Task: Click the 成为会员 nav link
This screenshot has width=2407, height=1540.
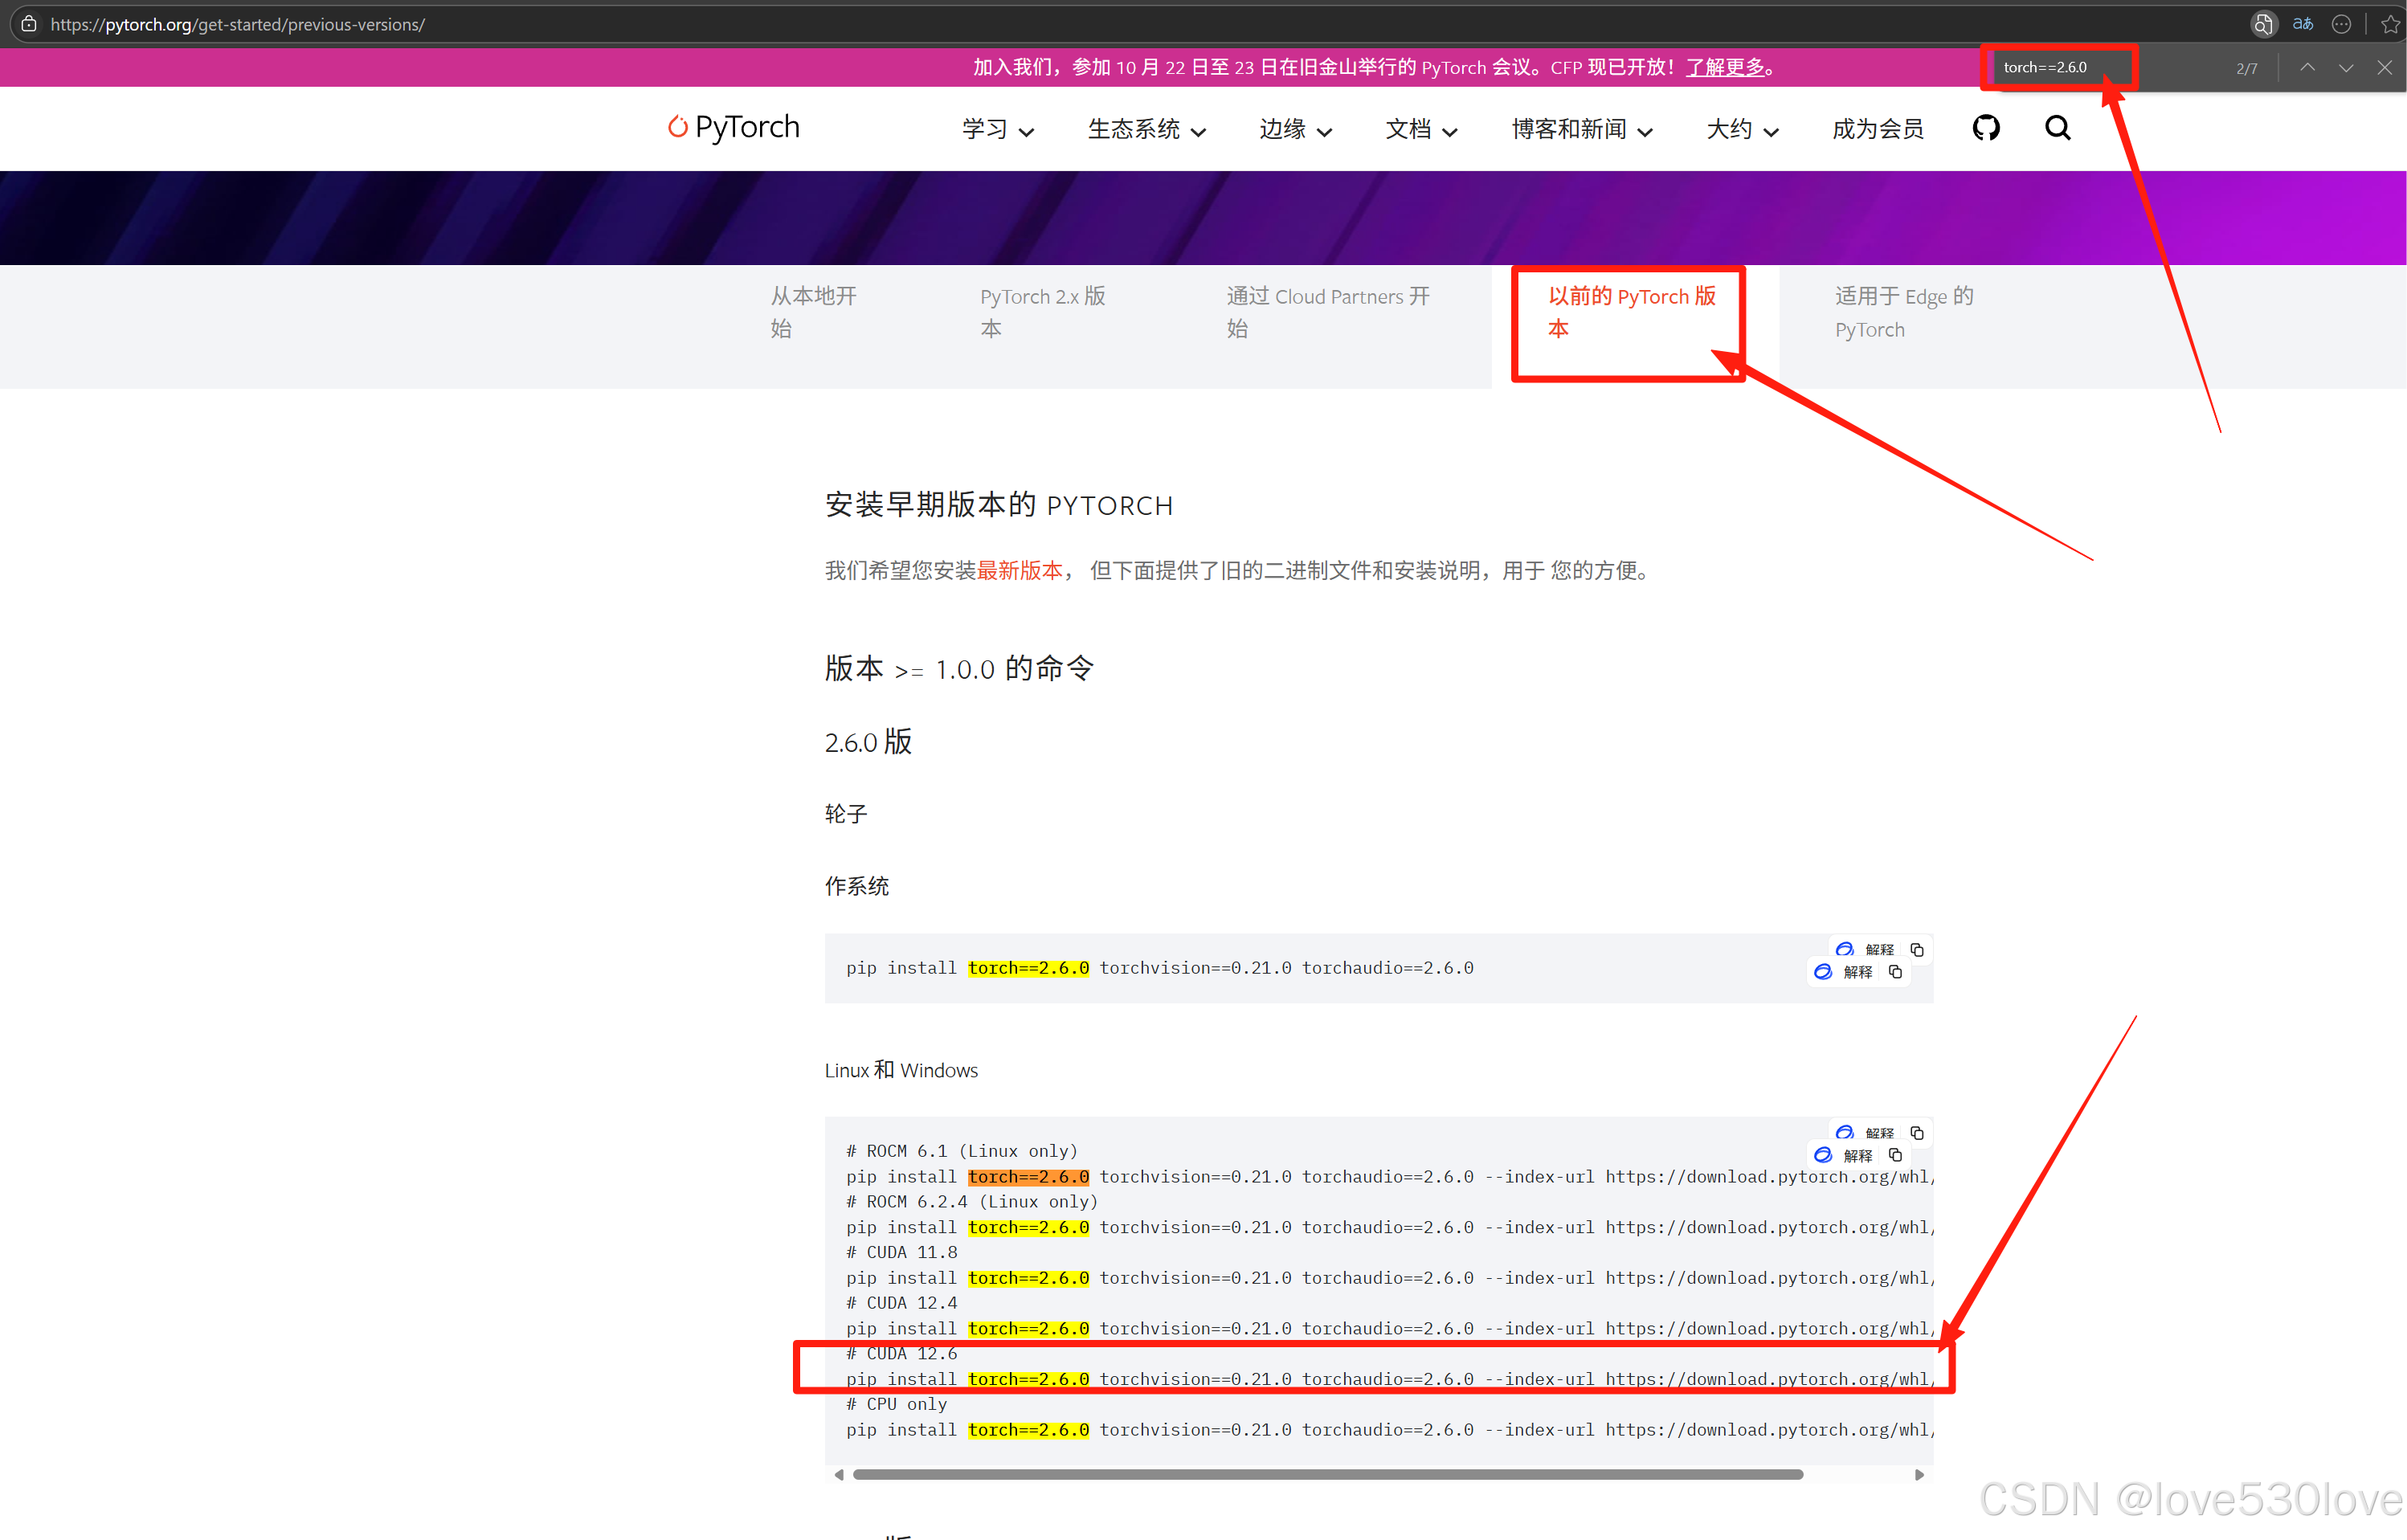Action: pyautogui.click(x=1877, y=129)
